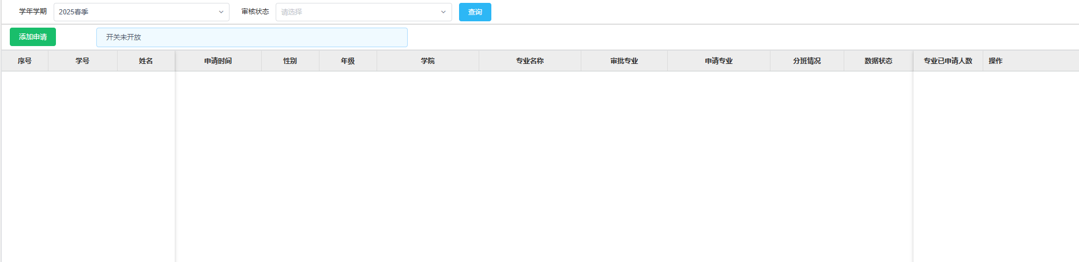Select the 姓名 column header
The height and width of the screenshot is (262, 1079).
[x=146, y=61]
